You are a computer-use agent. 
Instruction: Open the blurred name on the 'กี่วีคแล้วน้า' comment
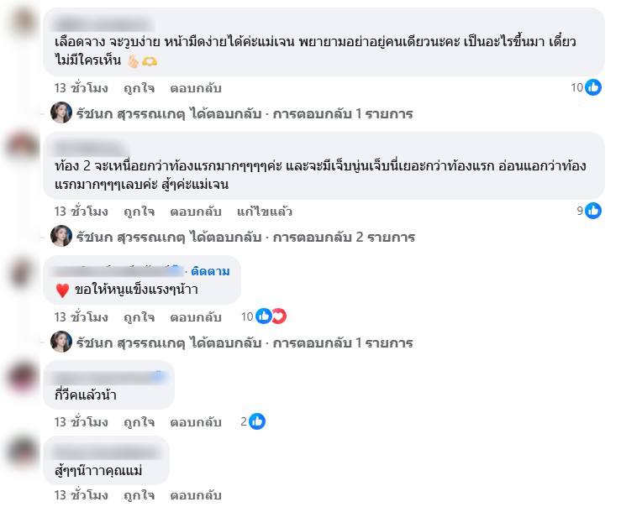tap(108, 378)
